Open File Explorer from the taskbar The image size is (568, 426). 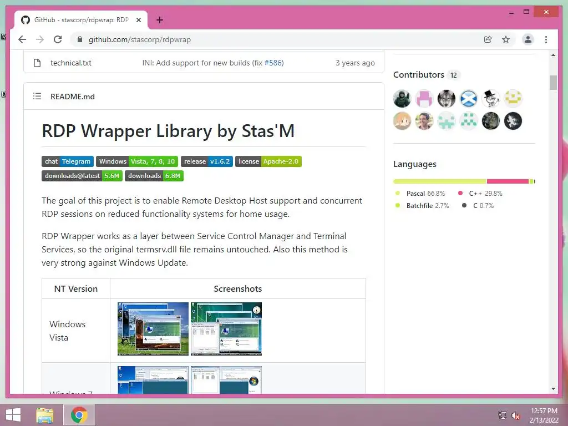(45, 415)
